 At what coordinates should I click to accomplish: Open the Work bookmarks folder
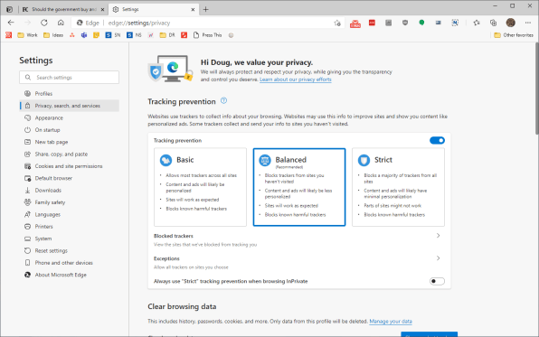tap(27, 35)
